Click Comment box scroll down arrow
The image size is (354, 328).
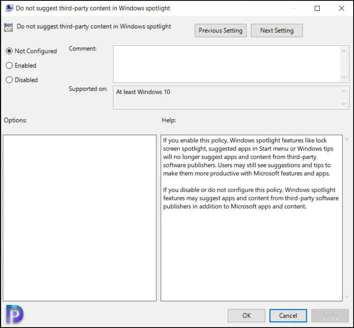point(344,77)
